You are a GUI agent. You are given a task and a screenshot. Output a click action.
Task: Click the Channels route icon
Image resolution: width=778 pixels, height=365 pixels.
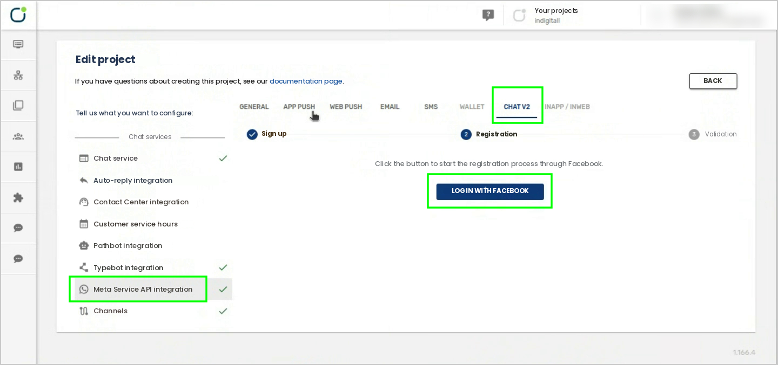(84, 311)
